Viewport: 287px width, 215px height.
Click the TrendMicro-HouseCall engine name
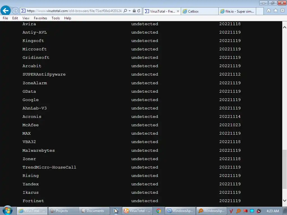click(x=49, y=167)
